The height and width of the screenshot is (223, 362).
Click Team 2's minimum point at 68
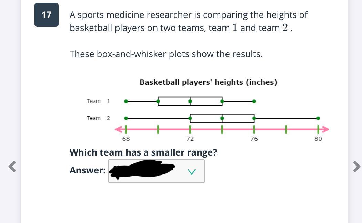126,118
